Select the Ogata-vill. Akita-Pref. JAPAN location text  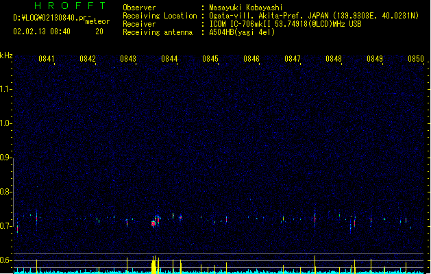click(269, 16)
